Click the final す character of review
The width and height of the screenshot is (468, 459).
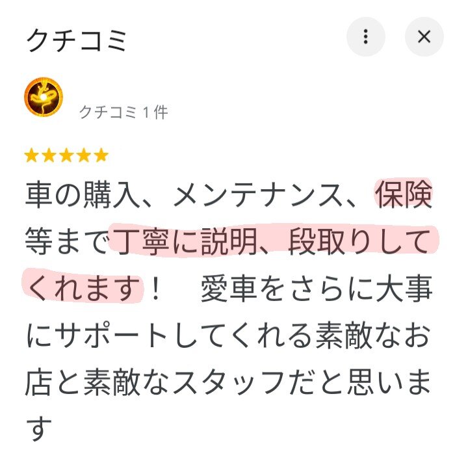40,428
